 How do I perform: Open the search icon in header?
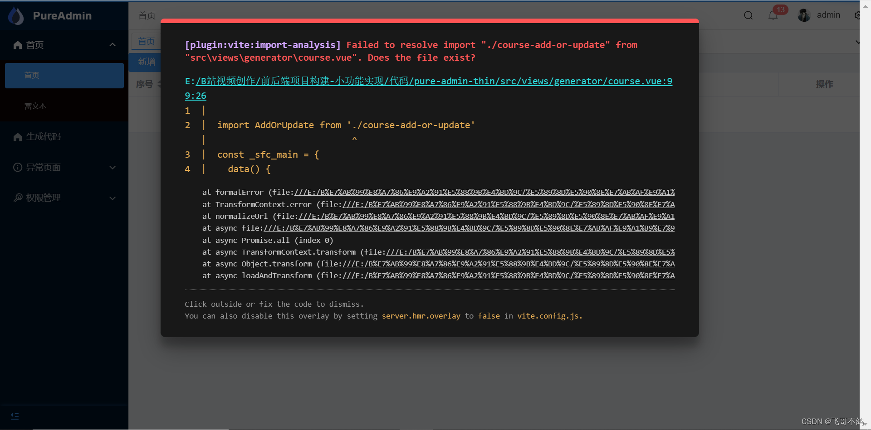tap(749, 15)
